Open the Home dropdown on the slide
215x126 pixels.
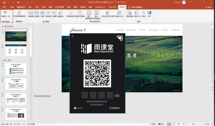pyautogui.click(x=120, y=30)
